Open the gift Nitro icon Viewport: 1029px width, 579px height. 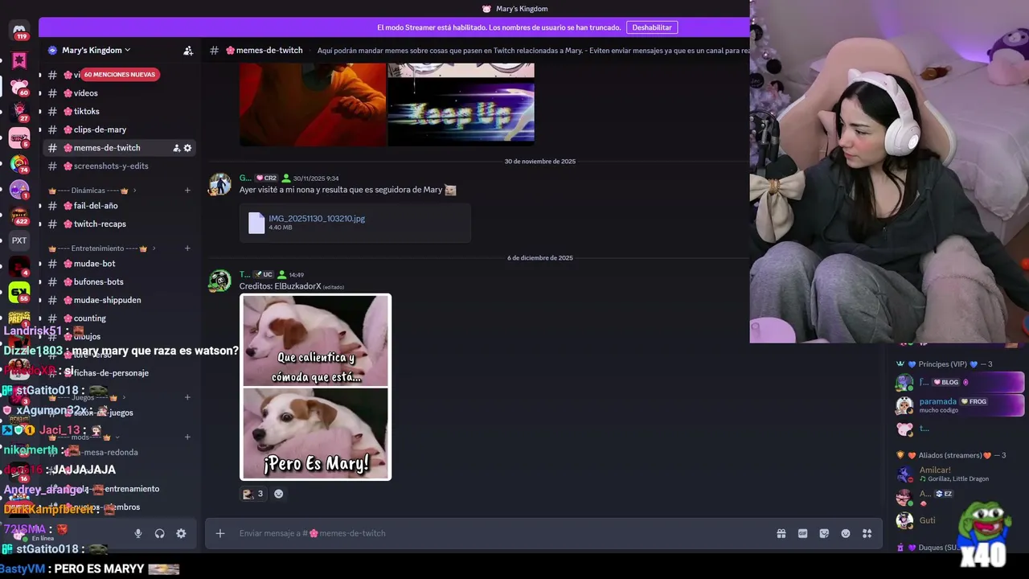(781, 533)
